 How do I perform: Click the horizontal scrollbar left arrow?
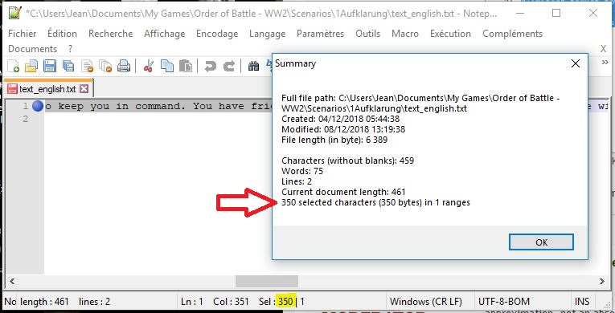click(x=12, y=281)
